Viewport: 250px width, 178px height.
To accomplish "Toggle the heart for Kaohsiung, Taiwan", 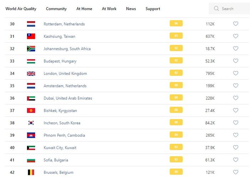I will [x=235, y=36].
